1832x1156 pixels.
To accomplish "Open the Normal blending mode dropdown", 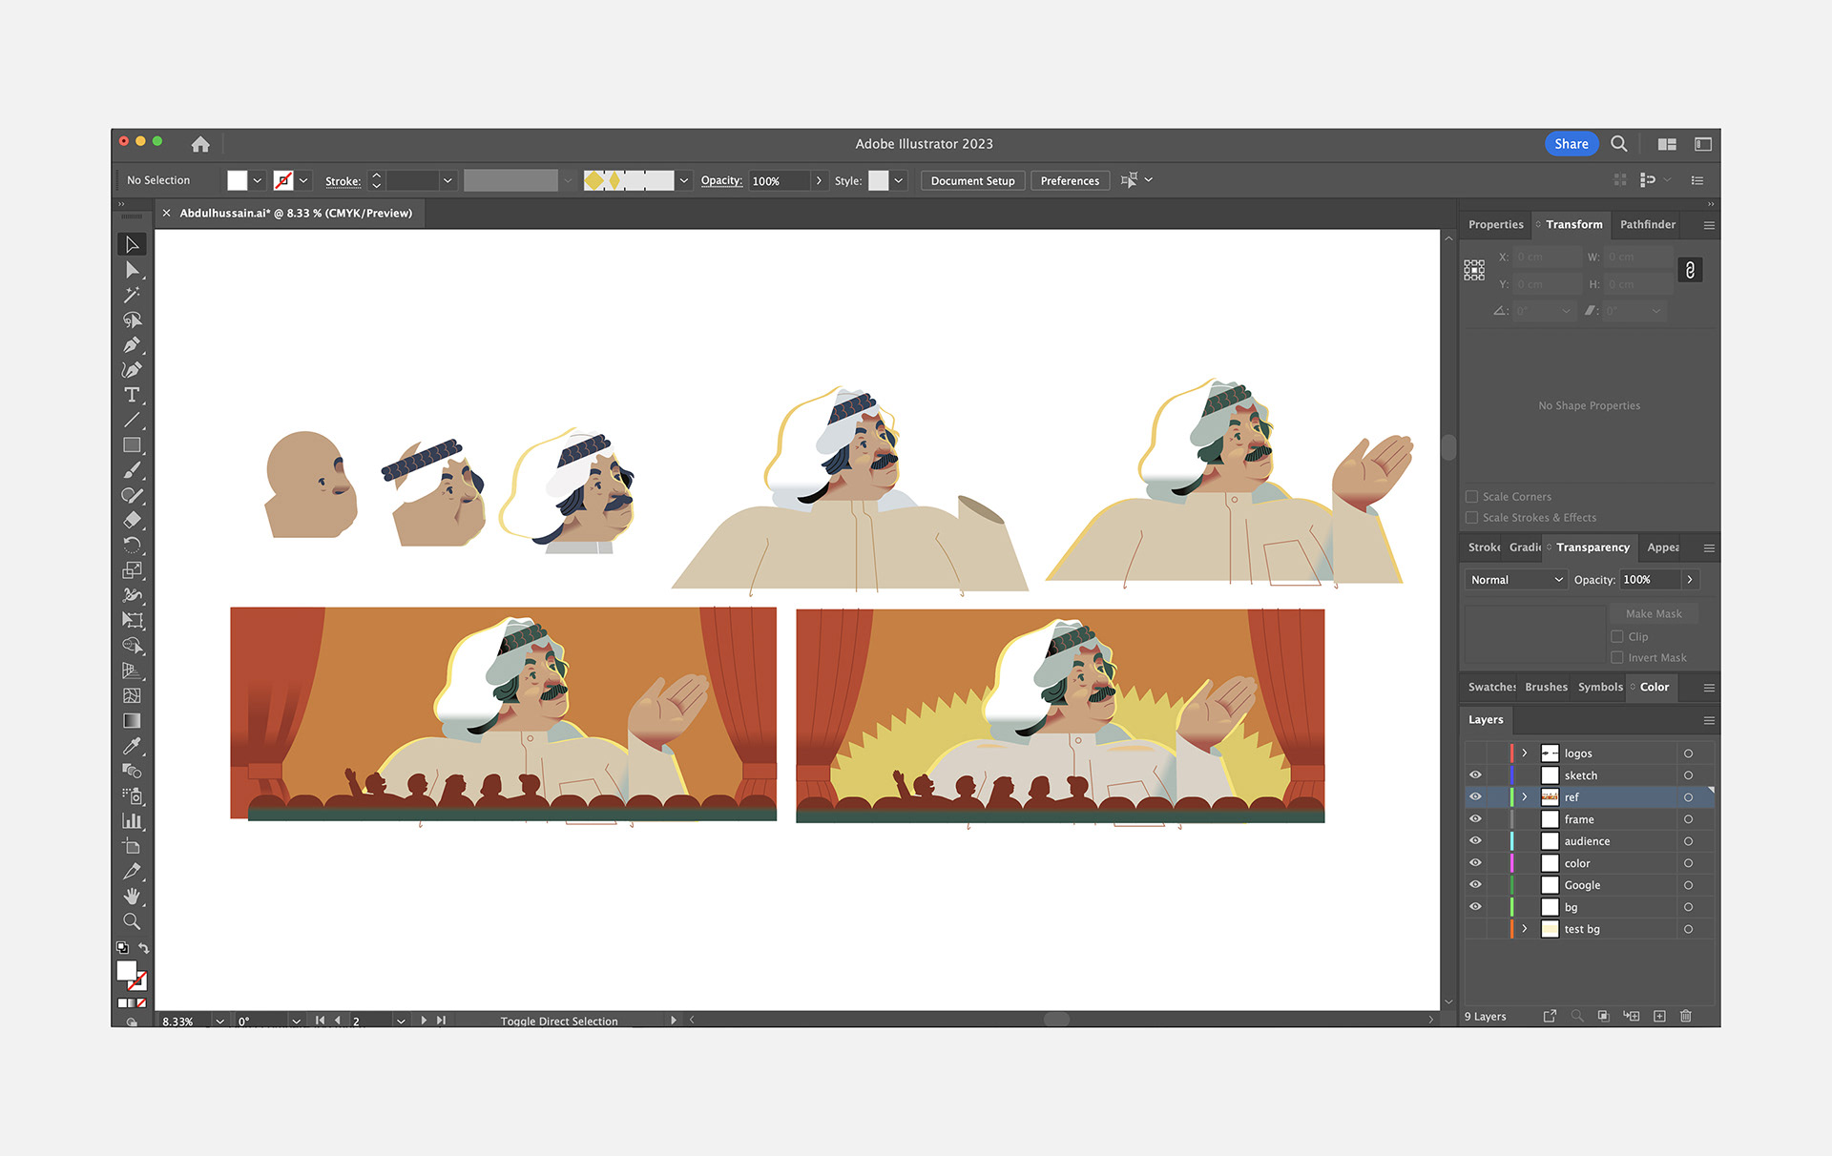I will (1516, 580).
